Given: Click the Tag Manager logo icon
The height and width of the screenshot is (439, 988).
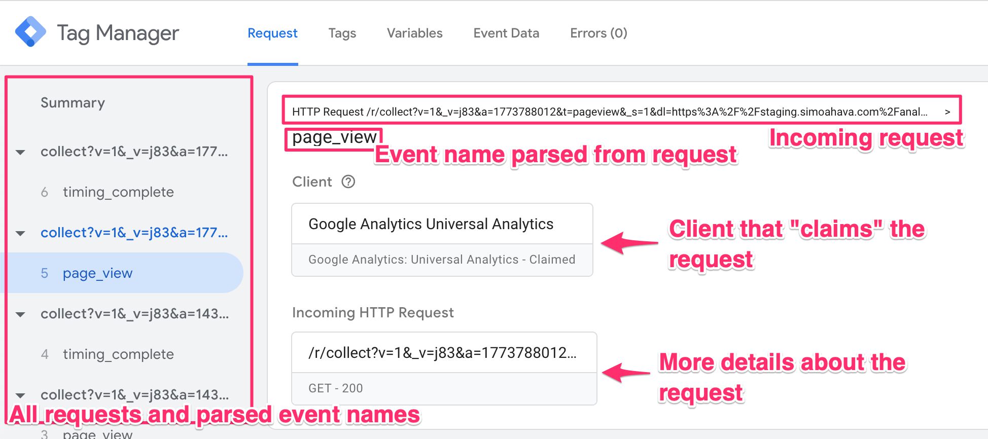Looking at the screenshot, I should (30, 31).
